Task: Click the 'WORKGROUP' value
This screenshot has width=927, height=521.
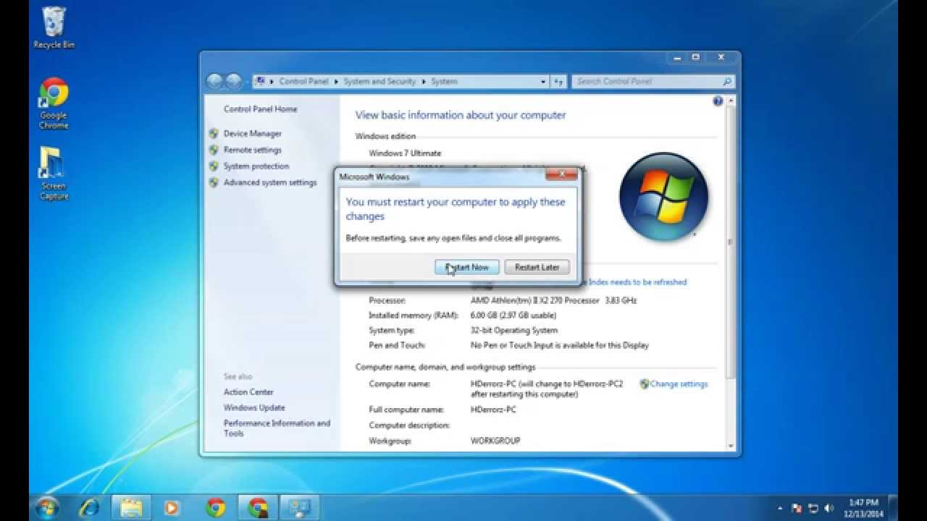Action: 495,441
